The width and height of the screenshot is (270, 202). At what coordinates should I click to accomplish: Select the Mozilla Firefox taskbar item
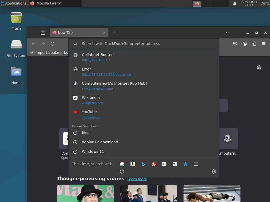click(x=55, y=3)
